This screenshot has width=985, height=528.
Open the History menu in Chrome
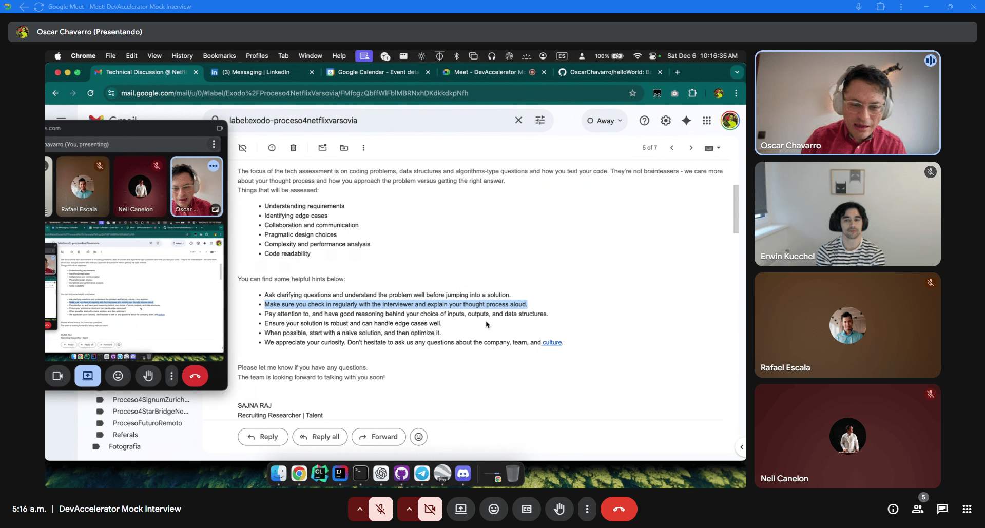(182, 56)
